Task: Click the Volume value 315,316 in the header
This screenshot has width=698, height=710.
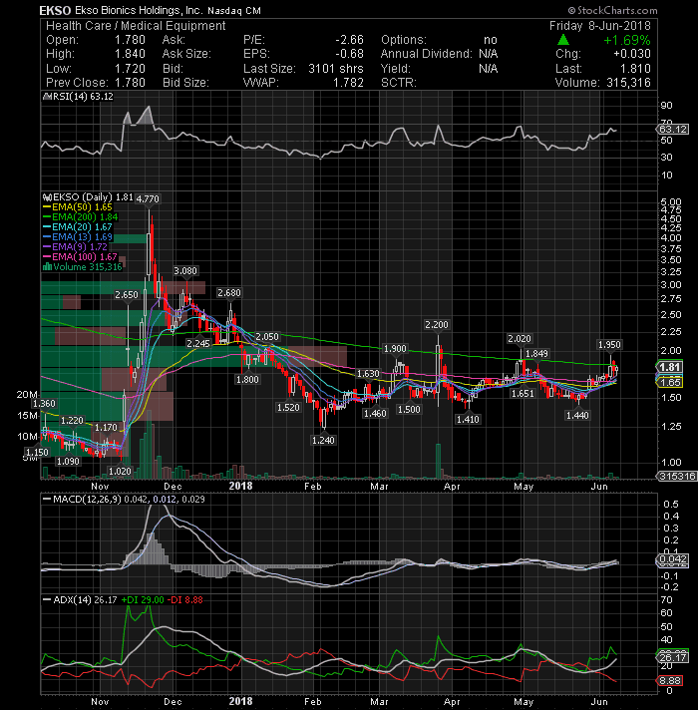Action: (628, 83)
